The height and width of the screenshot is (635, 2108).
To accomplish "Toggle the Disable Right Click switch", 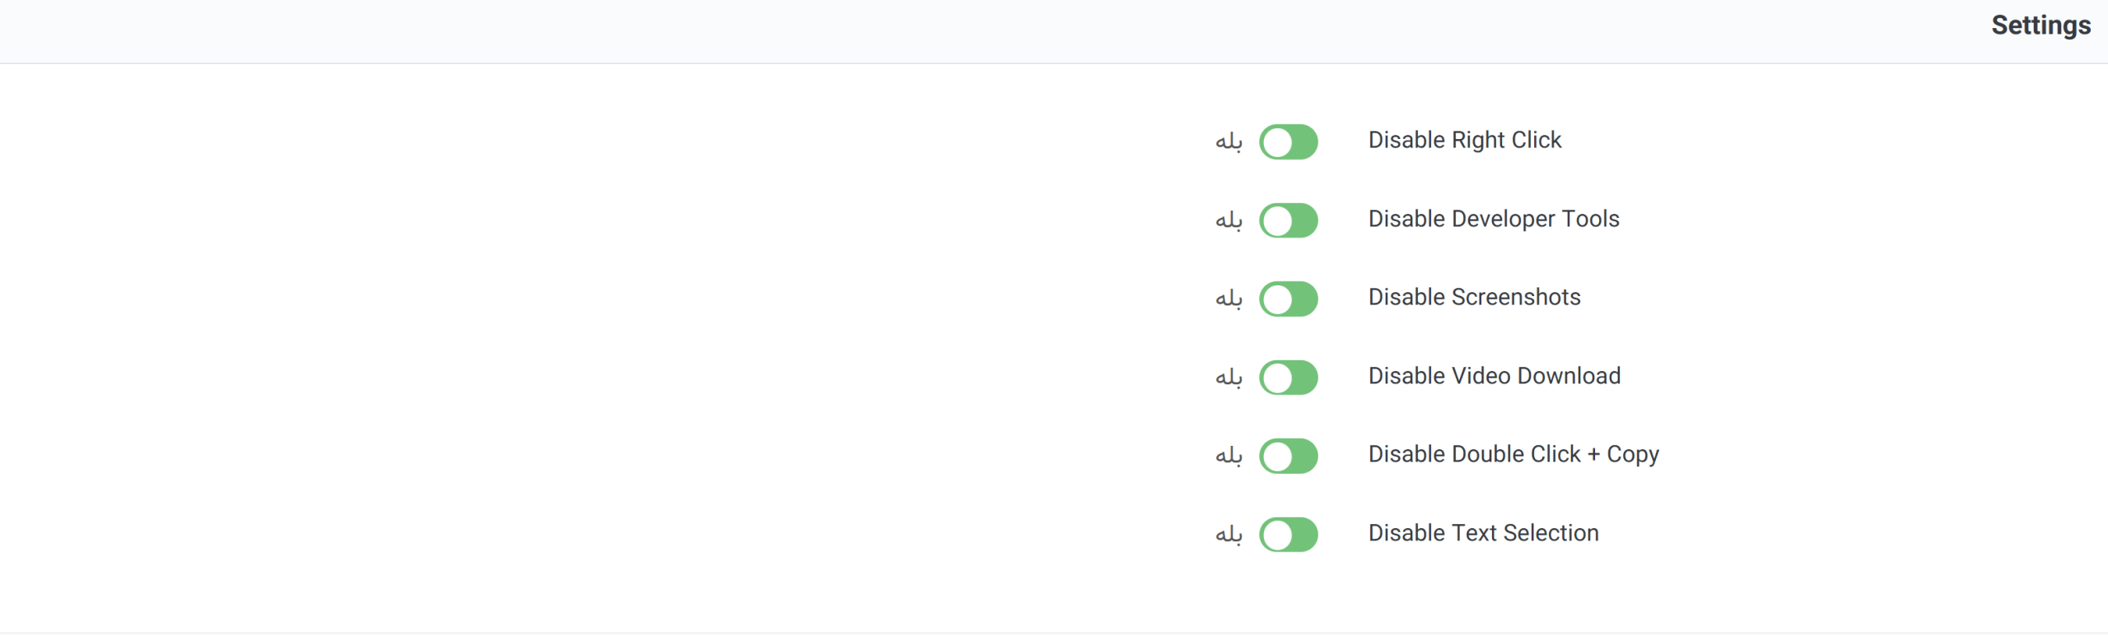I will [1289, 141].
